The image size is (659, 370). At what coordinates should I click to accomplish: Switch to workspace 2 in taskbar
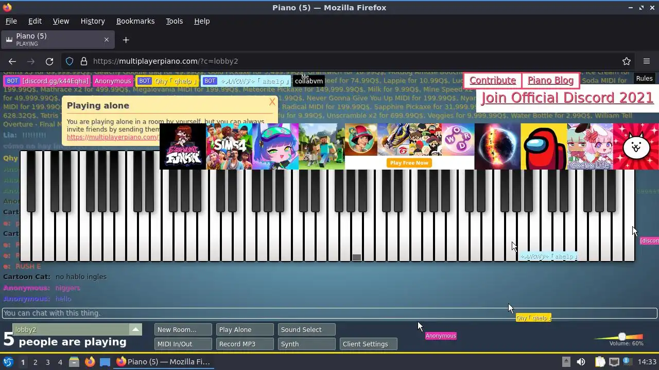35,362
